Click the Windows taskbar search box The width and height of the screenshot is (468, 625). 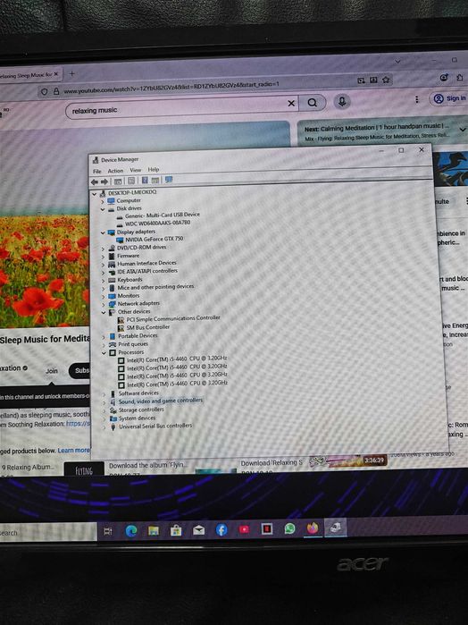pos(48,533)
